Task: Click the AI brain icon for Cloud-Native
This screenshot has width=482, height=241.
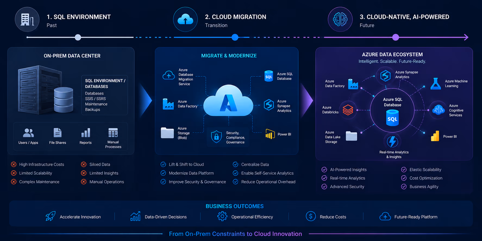Action: [x=340, y=20]
